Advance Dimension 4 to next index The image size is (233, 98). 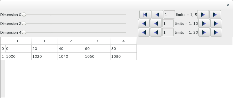pos(204,32)
